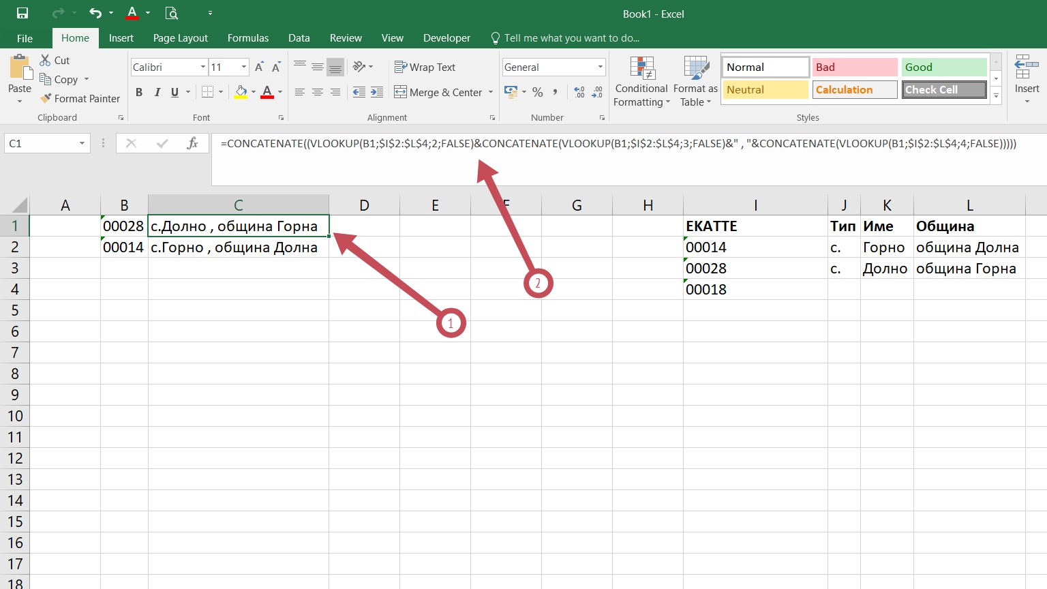Open Conditional Formatting menu
Screen dimensions: 1047x589
[641, 82]
